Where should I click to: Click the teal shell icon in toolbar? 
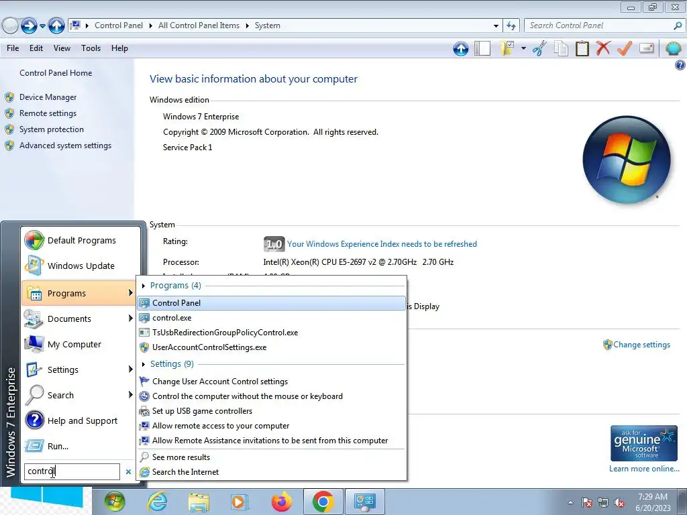click(673, 48)
